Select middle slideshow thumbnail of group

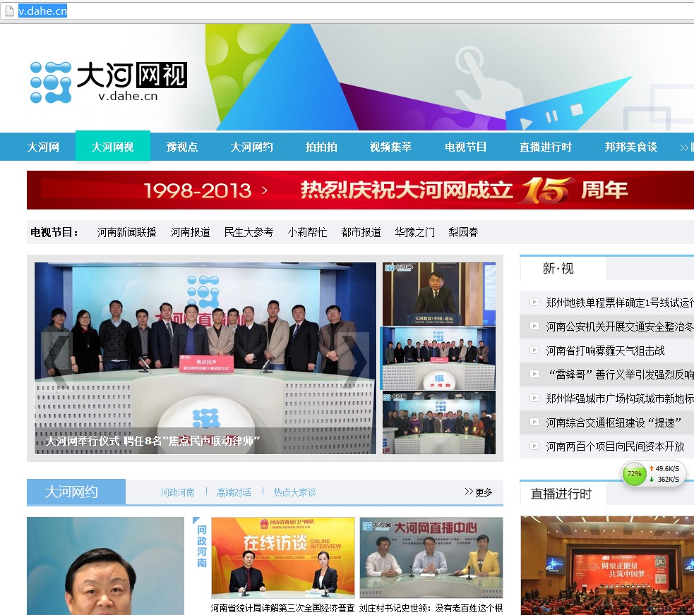click(x=439, y=358)
